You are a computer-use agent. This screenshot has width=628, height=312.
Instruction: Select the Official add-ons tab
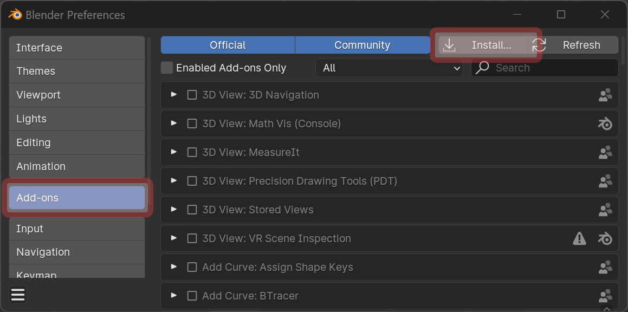pos(227,45)
